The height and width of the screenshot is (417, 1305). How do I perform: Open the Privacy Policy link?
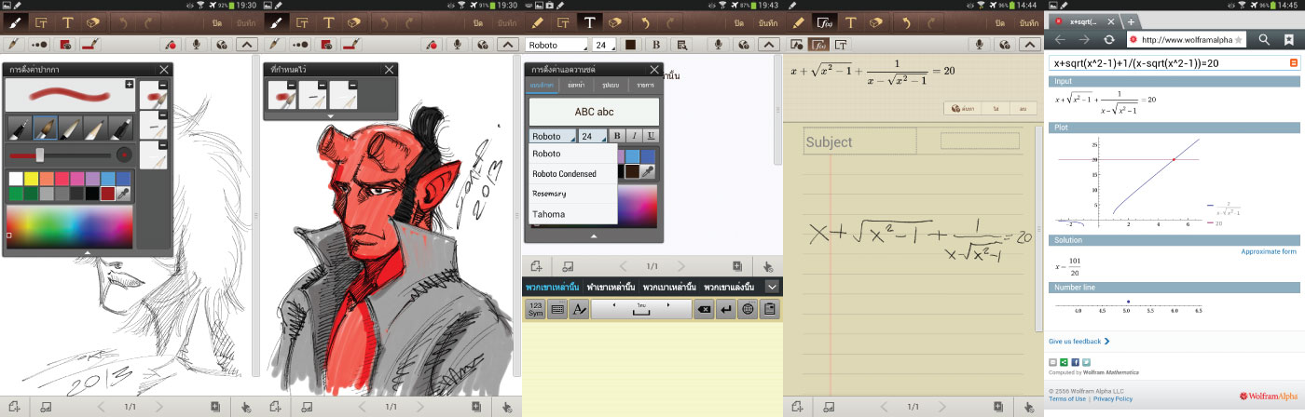tap(1112, 399)
